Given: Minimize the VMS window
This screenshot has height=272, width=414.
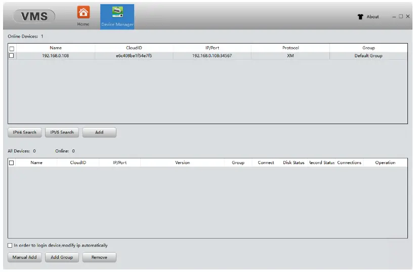Looking at the screenshot, I should tap(394, 17).
